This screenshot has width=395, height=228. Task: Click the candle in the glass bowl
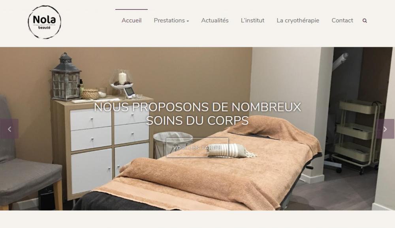click(122, 78)
